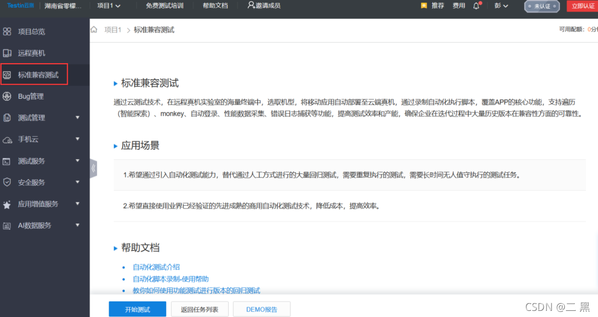Open 费用 in top bar
Image resolution: width=598 pixels, height=317 pixels.
pyautogui.click(x=459, y=6)
